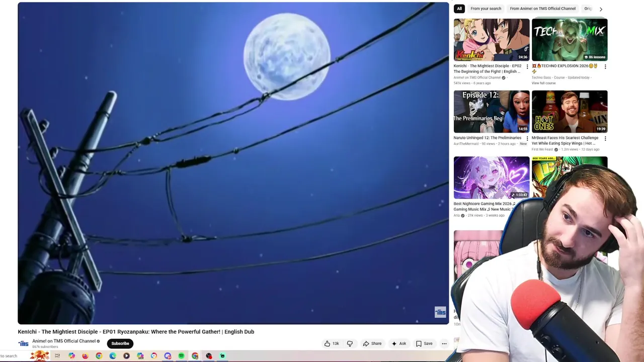
Task: Click the '667k subscribers' text
Action: coord(45,347)
